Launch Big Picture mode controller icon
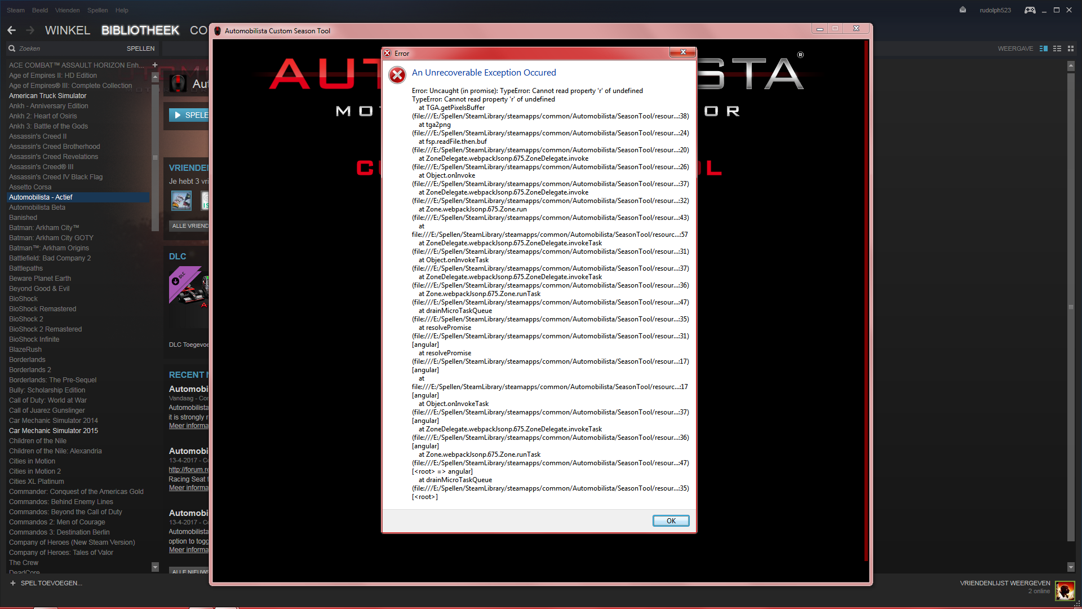The height and width of the screenshot is (609, 1082). pos(1030,10)
